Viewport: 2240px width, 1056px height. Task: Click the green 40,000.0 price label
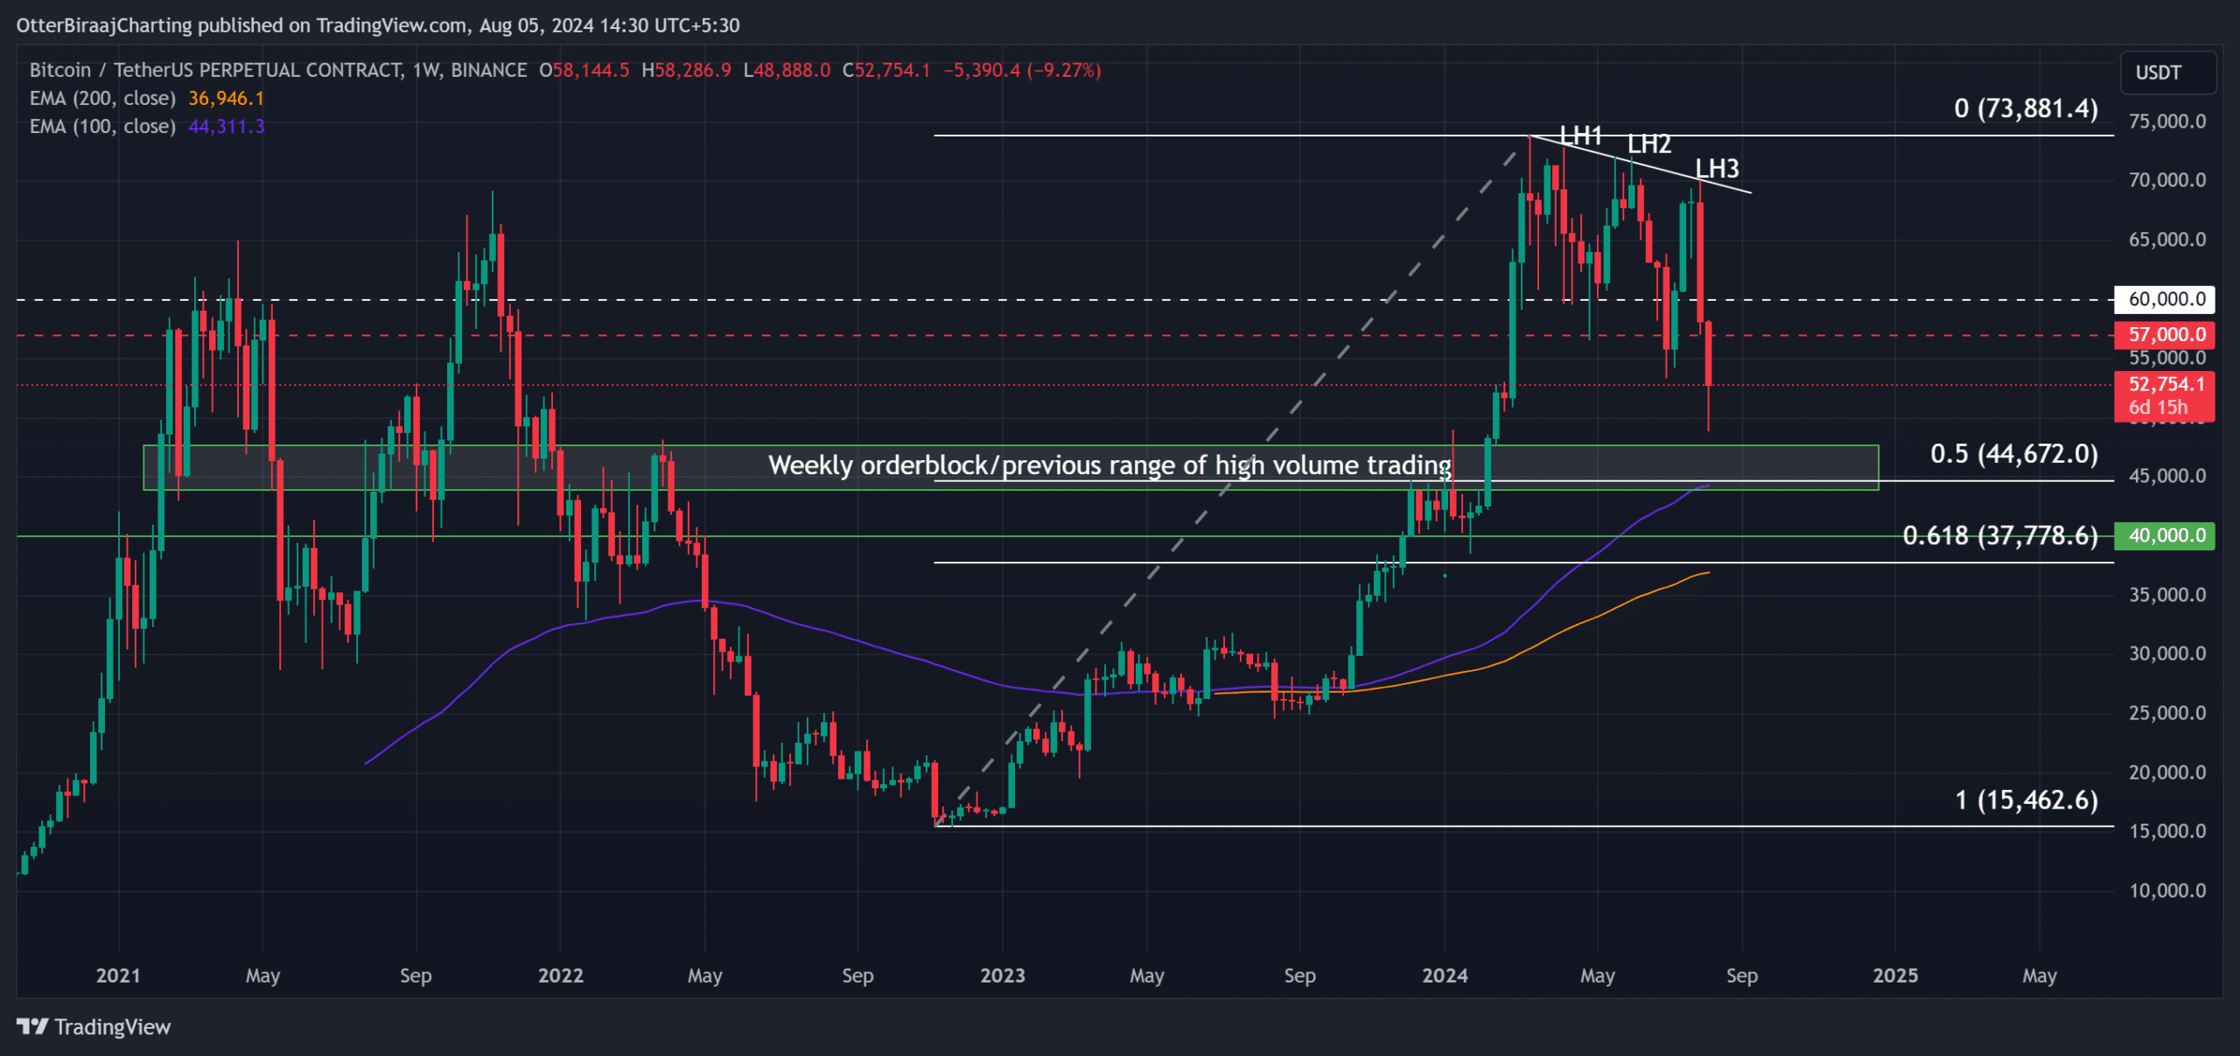click(x=2165, y=535)
